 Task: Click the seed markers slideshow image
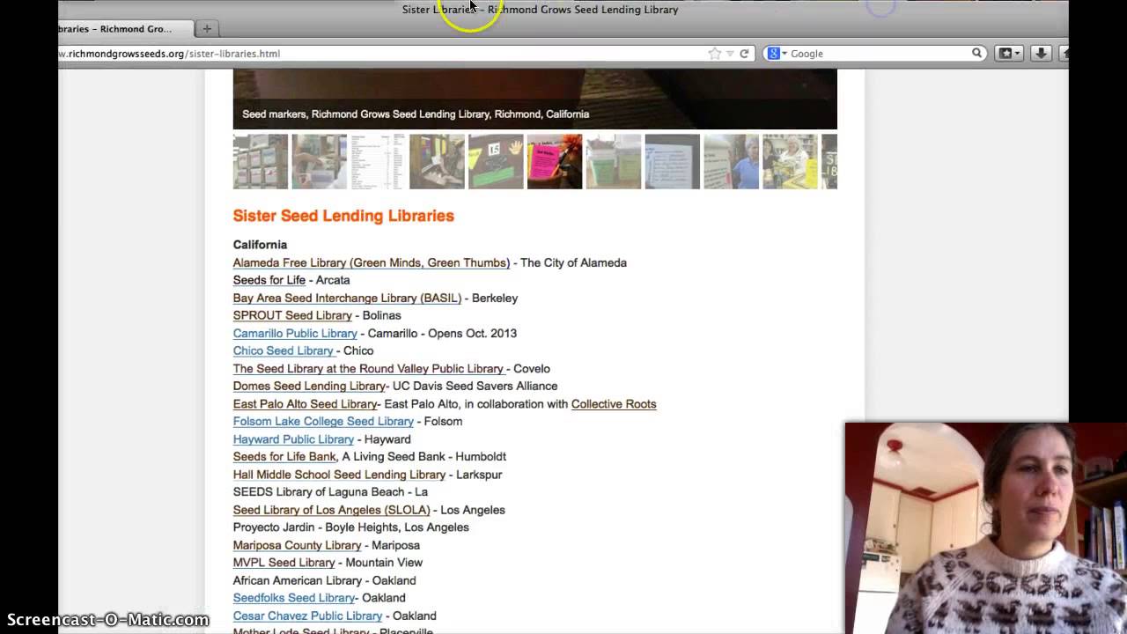[534, 100]
